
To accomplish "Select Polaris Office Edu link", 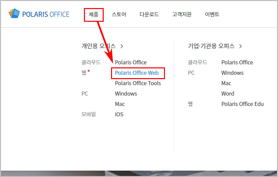I will (x=242, y=104).
